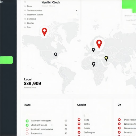136x136 pixels.
Task: Click the red map pin over Canada
Action: (44, 32)
